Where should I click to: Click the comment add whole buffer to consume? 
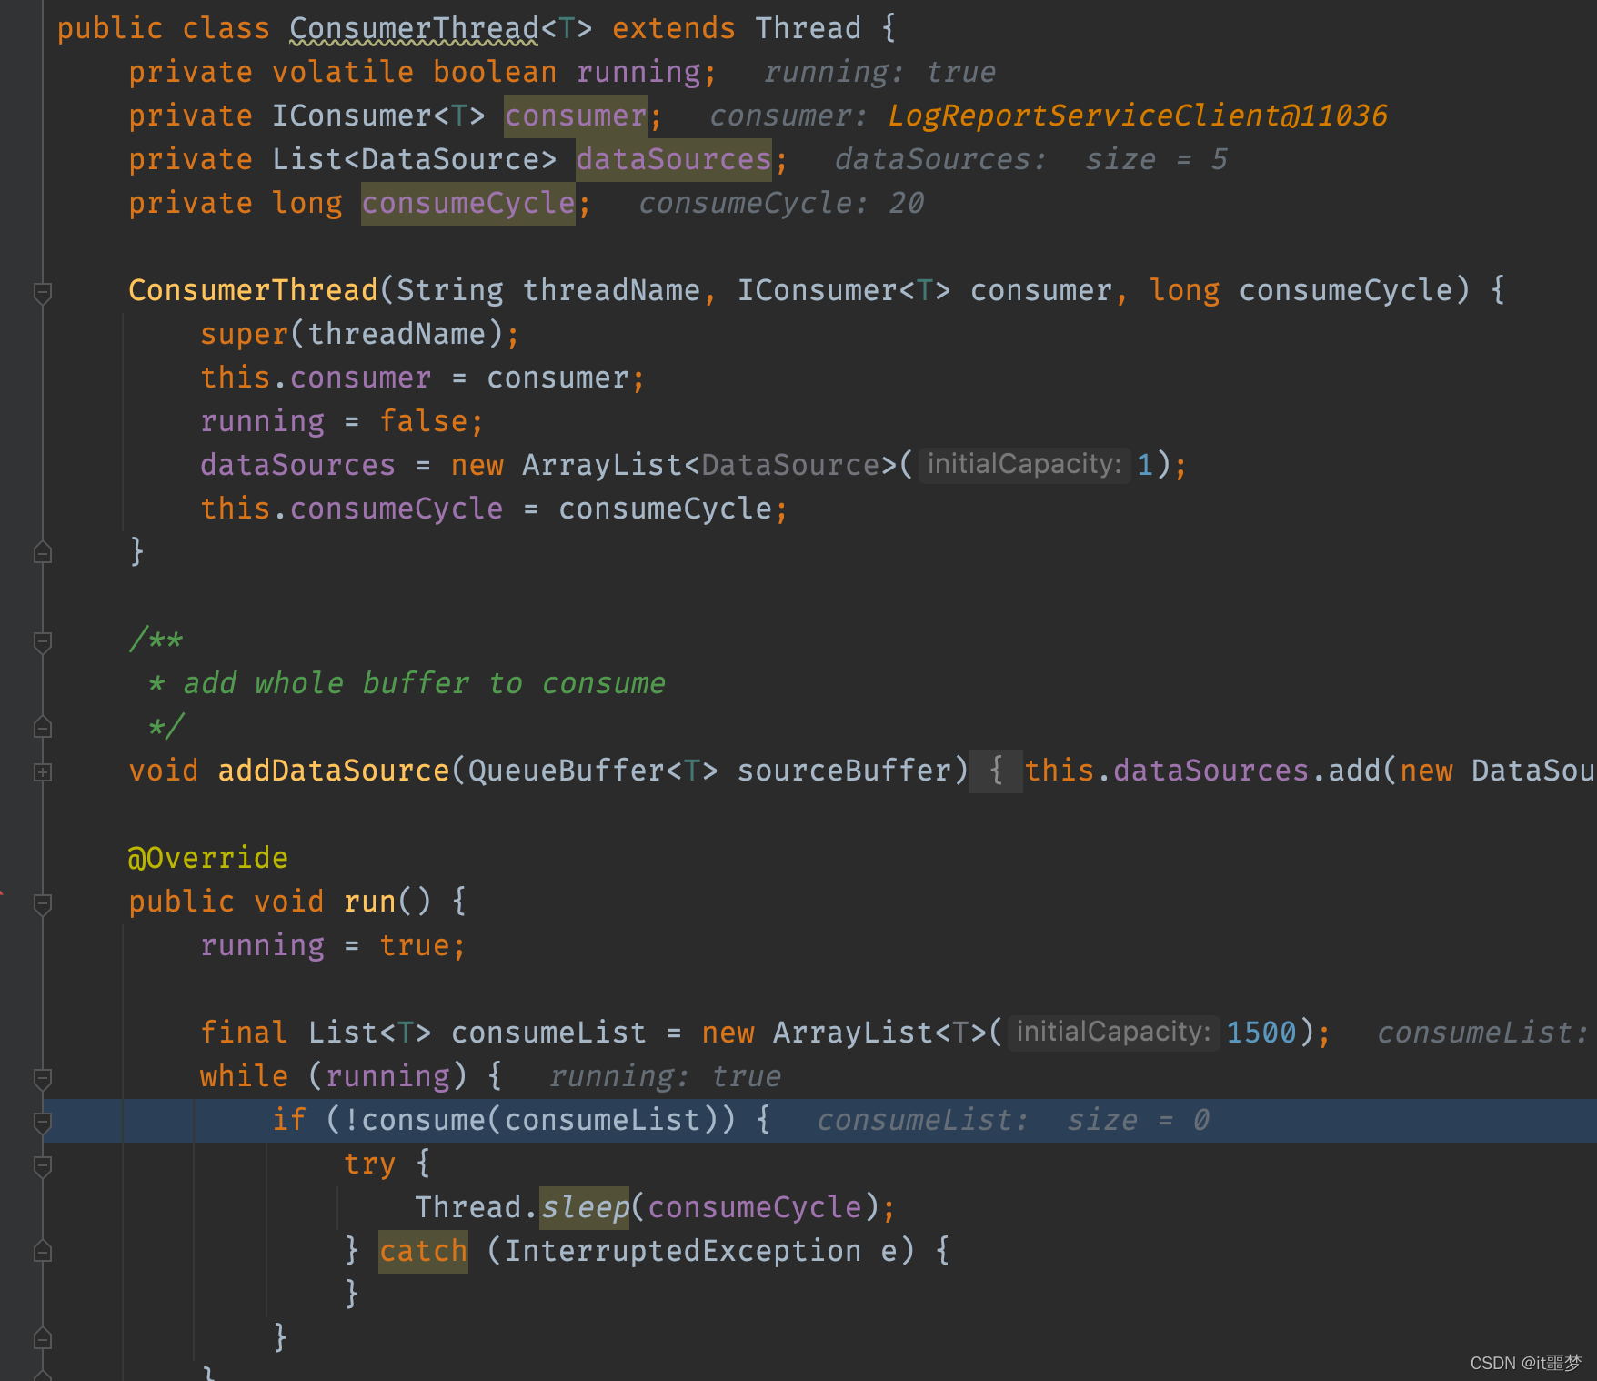[424, 683]
